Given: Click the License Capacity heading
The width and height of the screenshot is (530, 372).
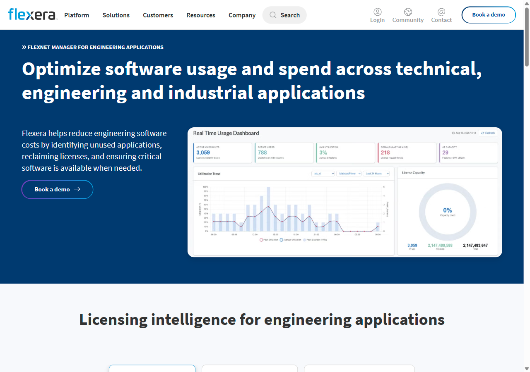Looking at the screenshot, I should pyautogui.click(x=414, y=173).
